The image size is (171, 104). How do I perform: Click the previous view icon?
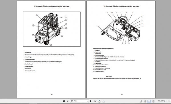[x=99, y=101]
